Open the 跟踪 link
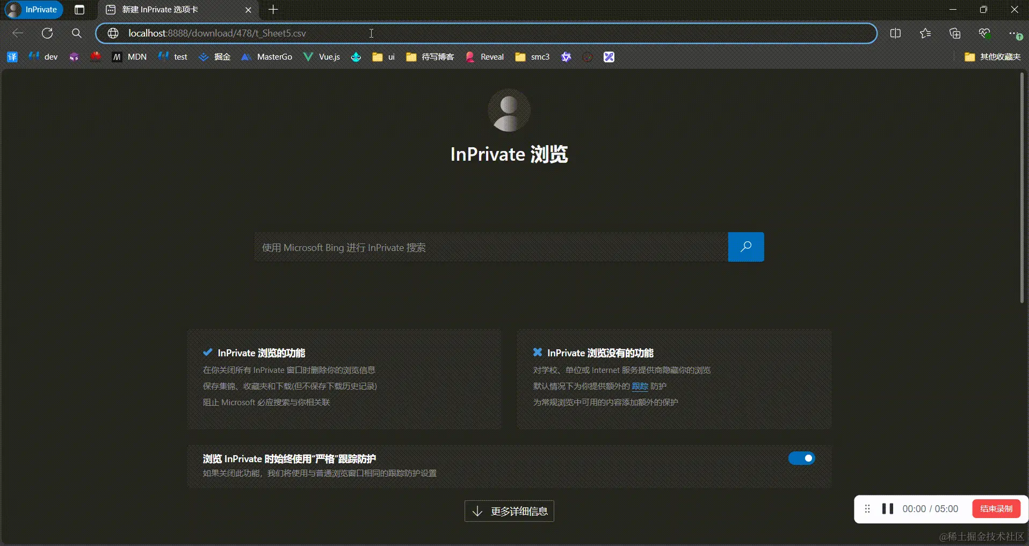 pos(640,386)
